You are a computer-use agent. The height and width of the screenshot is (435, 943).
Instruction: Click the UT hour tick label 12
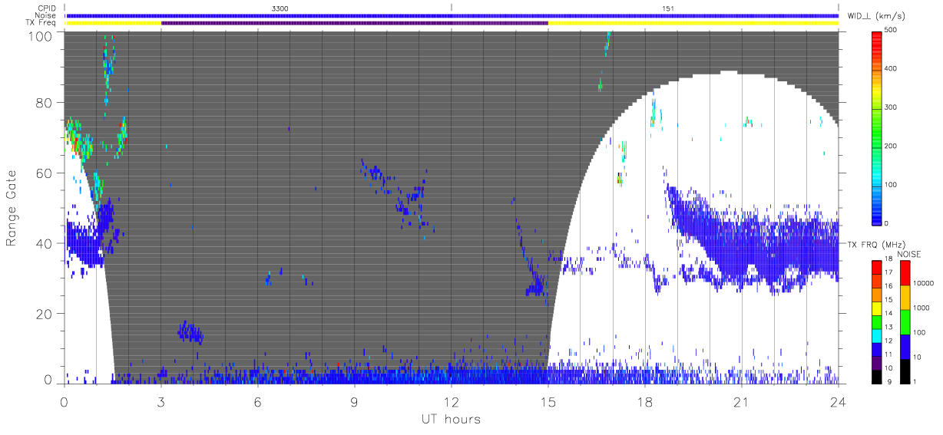(x=452, y=401)
